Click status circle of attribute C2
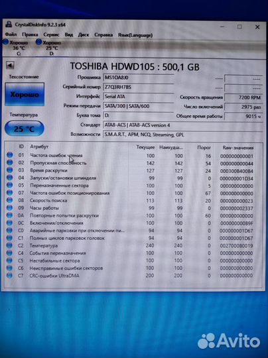Image resolution: width=268 pixels, height=358 pixels. 9,245
